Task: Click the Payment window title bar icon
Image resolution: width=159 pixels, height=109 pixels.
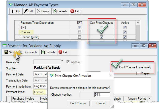Action: pos(5,46)
